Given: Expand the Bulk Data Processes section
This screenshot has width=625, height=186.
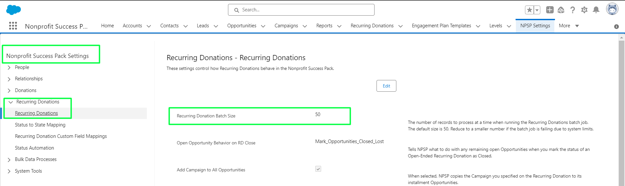Looking at the screenshot, I should tap(9, 160).
